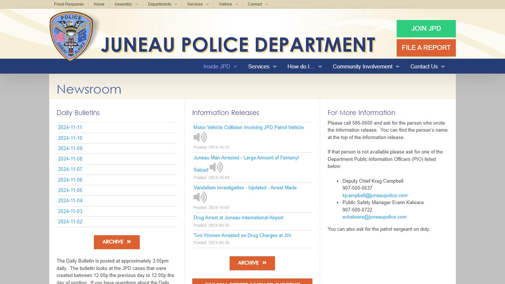Go to Flood Response page
The height and width of the screenshot is (284, 505).
pos(69,4)
